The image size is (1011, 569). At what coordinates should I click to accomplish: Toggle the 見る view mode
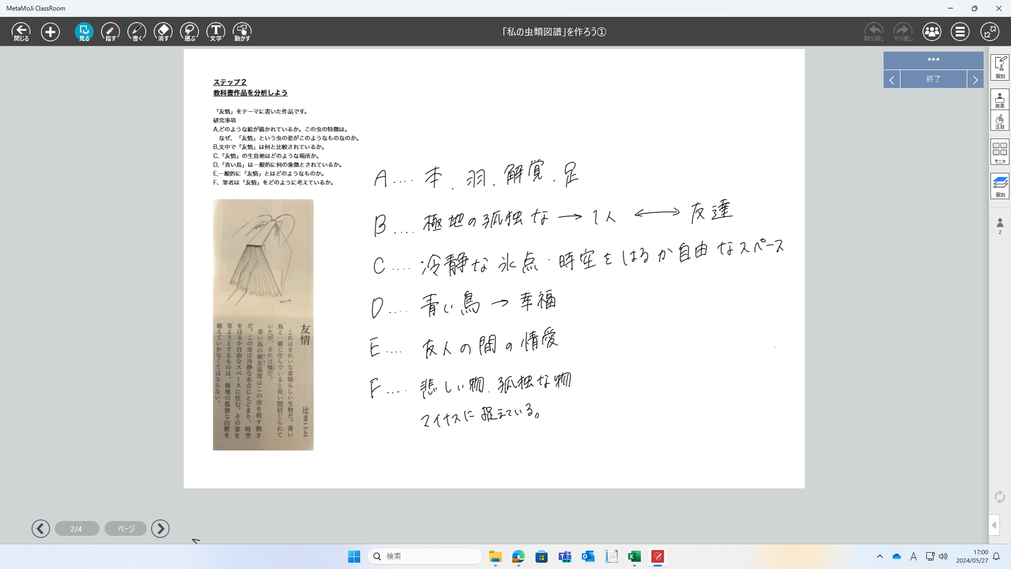click(84, 32)
